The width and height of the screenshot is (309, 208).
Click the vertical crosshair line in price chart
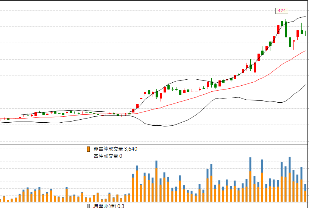tap(133, 57)
